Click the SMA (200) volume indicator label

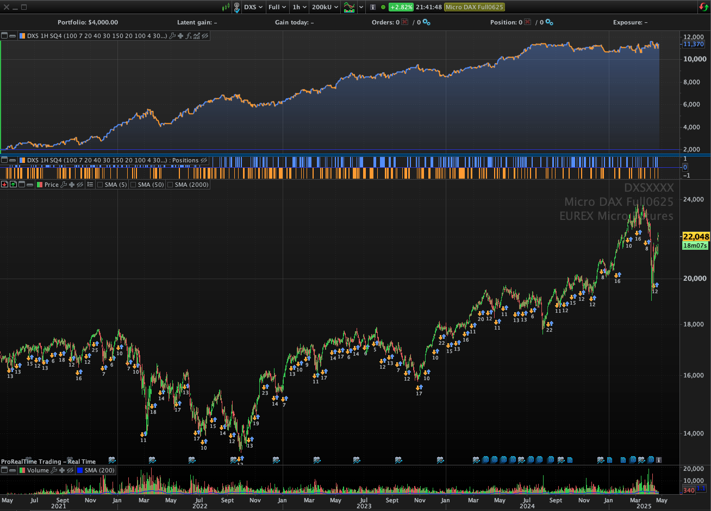point(99,470)
